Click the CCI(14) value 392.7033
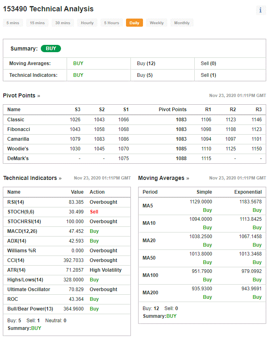269x338 pixels. [x=74, y=260]
